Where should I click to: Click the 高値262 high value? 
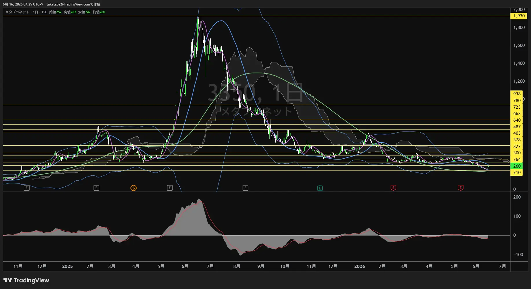coord(70,12)
